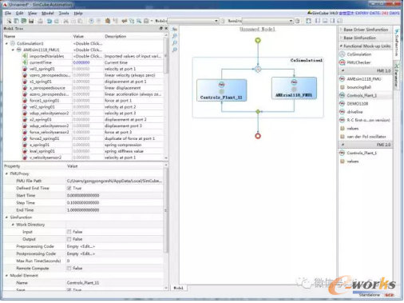Collapse the SimFunction property group
The image size is (404, 303).
pos(6,217)
